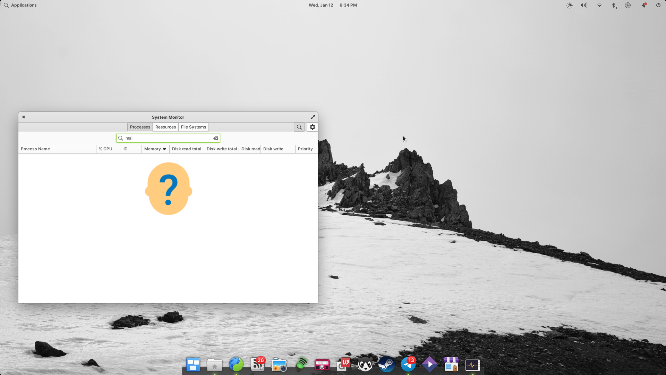Image resolution: width=666 pixels, height=375 pixels.
Task: Open the System Monitor icon in the dock
Action: 473,365
